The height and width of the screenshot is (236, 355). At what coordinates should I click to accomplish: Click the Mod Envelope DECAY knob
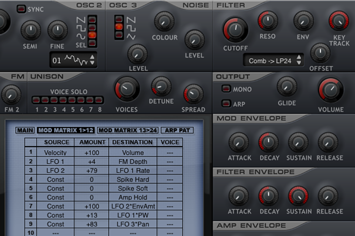[269, 142]
